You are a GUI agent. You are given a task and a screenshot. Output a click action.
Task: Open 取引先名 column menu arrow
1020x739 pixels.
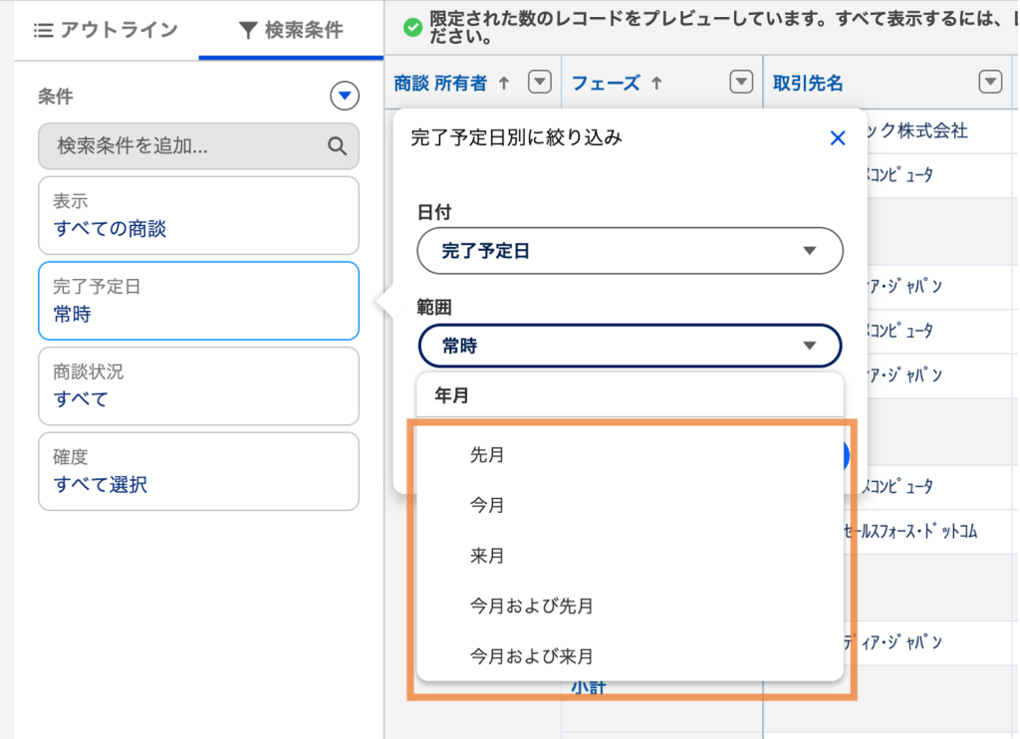point(990,83)
